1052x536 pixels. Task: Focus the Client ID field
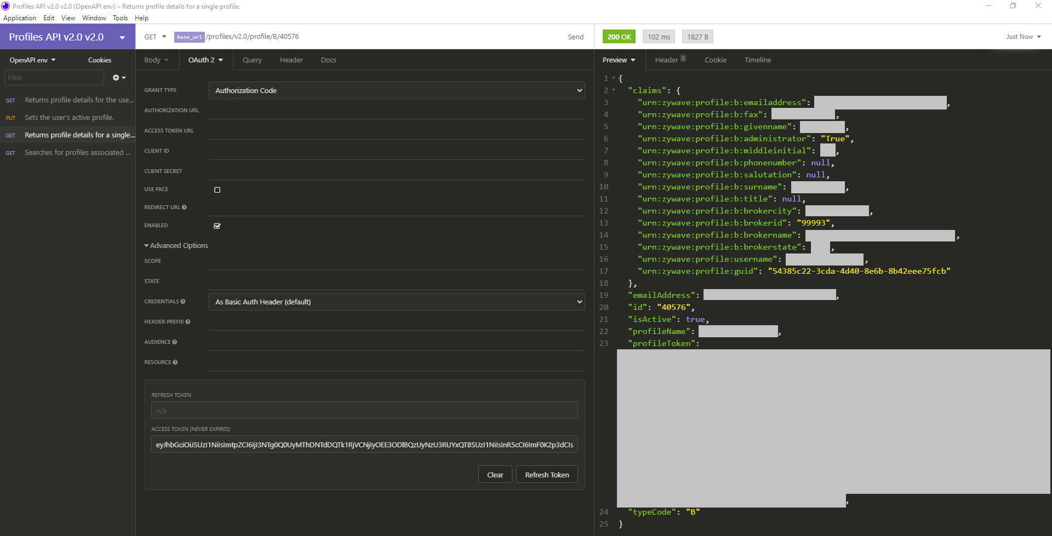[x=397, y=151]
